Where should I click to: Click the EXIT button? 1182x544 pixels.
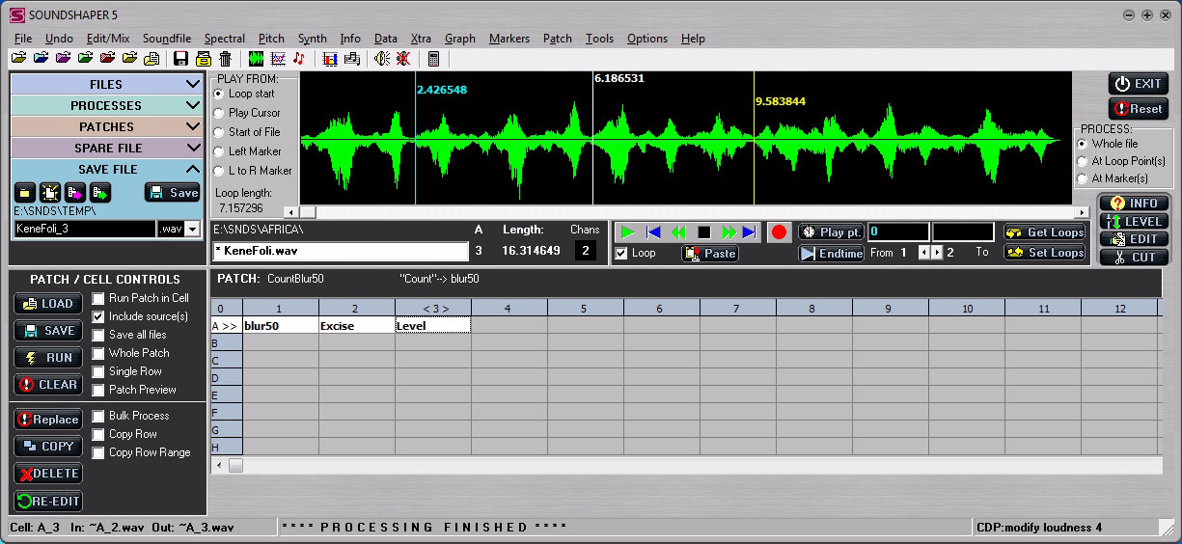tap(1138, 84)
